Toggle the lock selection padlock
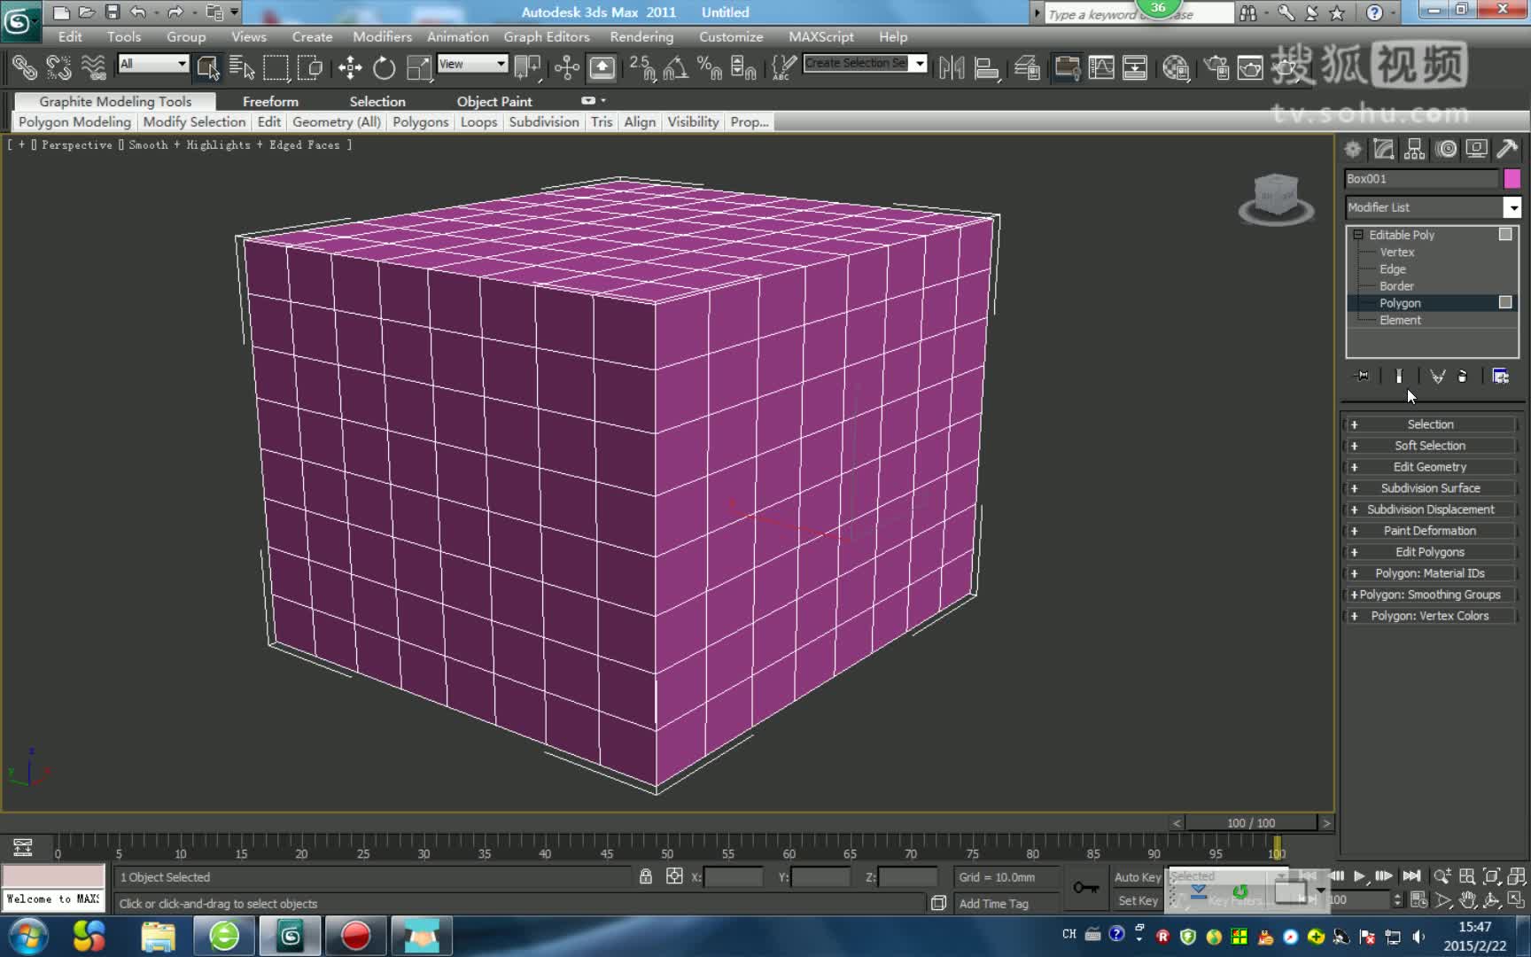Screen dimensions: 1531x957 coord(645,876)
